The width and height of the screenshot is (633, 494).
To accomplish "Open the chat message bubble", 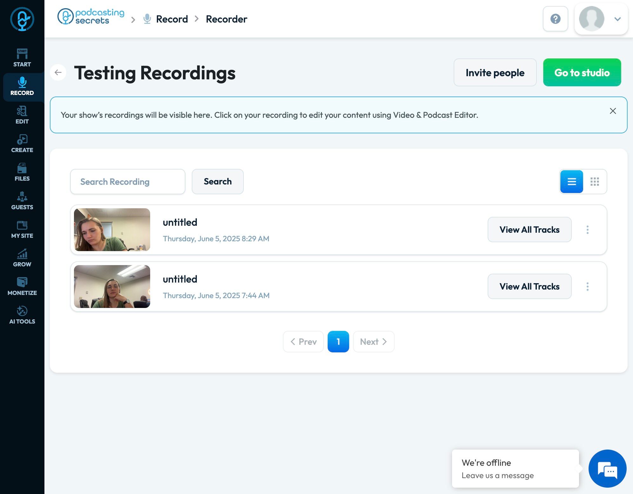I will coord(607,469).
